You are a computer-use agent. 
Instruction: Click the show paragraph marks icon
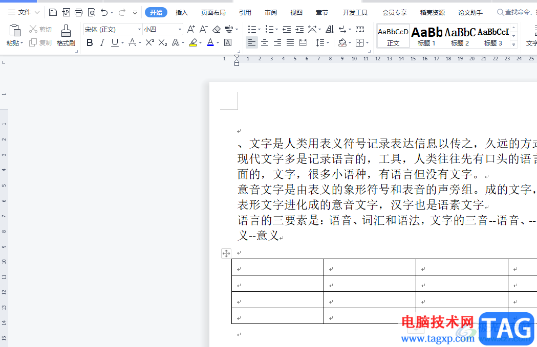point(342,30)
